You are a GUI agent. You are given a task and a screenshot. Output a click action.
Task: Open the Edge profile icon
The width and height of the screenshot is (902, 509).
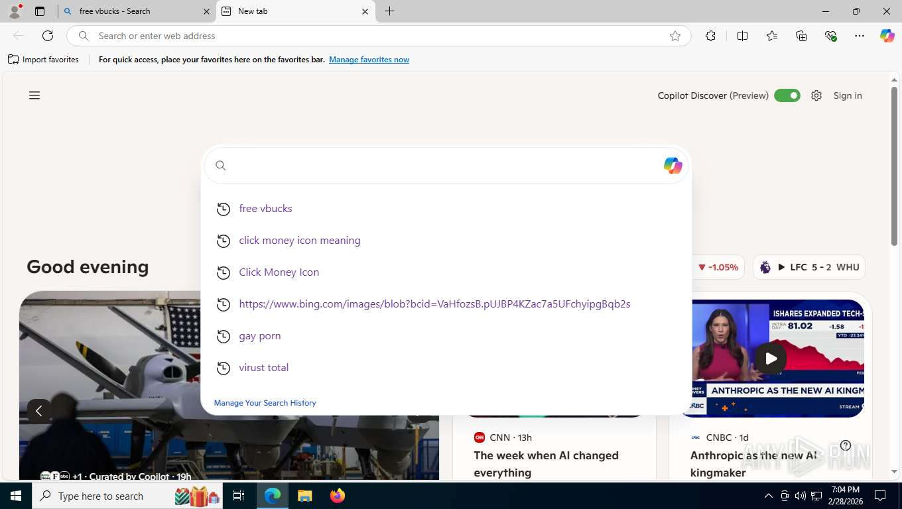tap(15, 11)
